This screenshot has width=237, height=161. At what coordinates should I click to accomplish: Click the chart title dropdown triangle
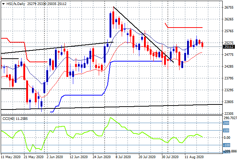click(3, 4)
